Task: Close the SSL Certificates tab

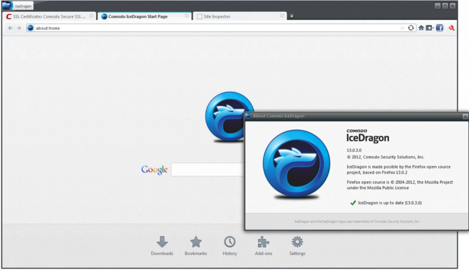Action: (91, 16)
